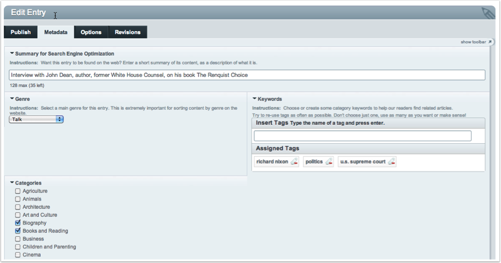This screenshot has width=501, height=263.
Task: Select the Metadata tab
Action: [56, 32]
